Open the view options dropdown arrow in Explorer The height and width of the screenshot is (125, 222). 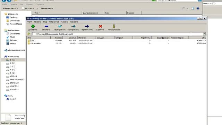[188, 8]
